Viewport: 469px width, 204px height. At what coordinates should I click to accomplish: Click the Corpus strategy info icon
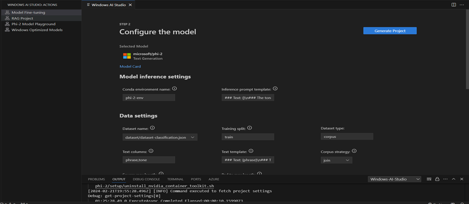pos(354,151)
